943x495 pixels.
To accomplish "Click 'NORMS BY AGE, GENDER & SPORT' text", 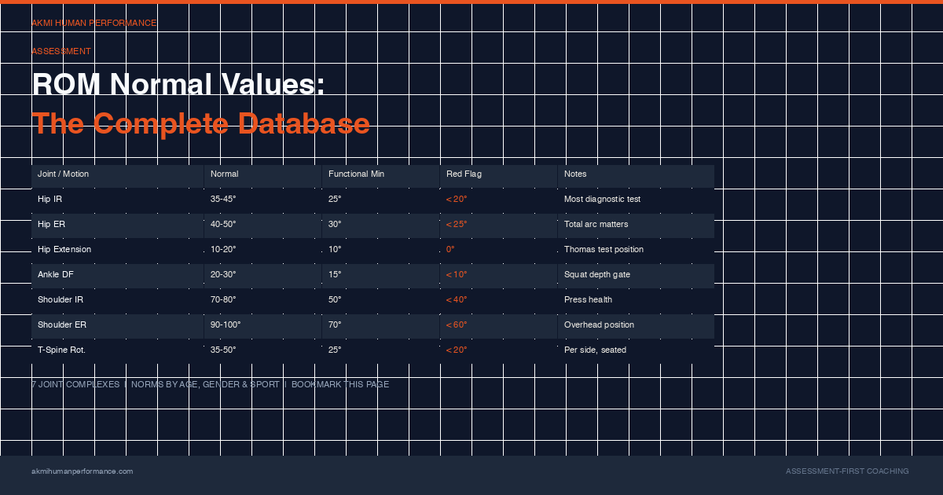I will [x=205, y=385].
